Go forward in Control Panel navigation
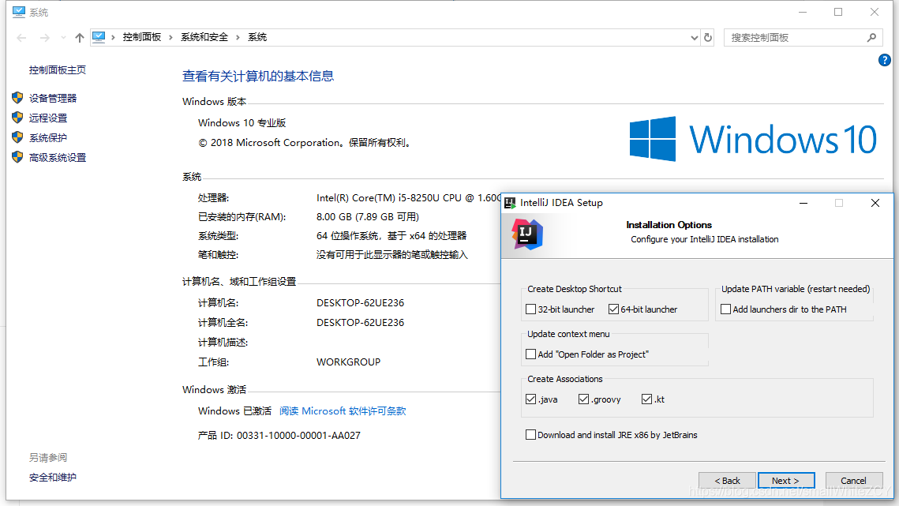Screen dimensions: 899x506 (x=45, y=38)
